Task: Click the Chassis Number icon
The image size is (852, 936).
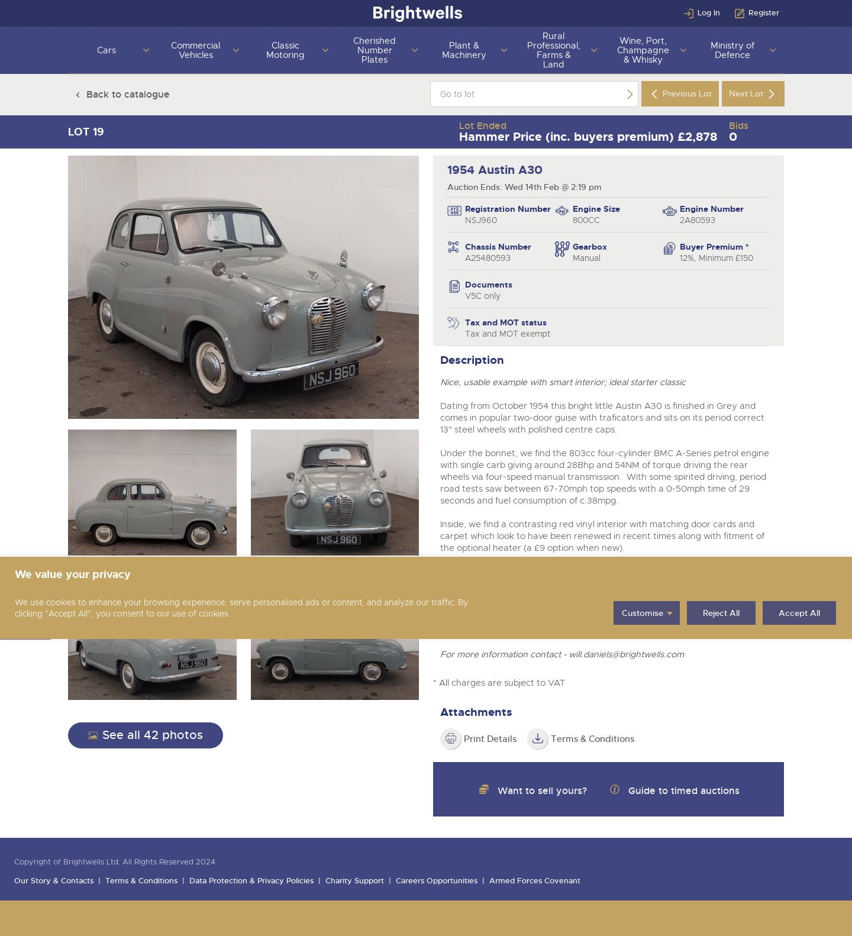Action: (453, 247)
